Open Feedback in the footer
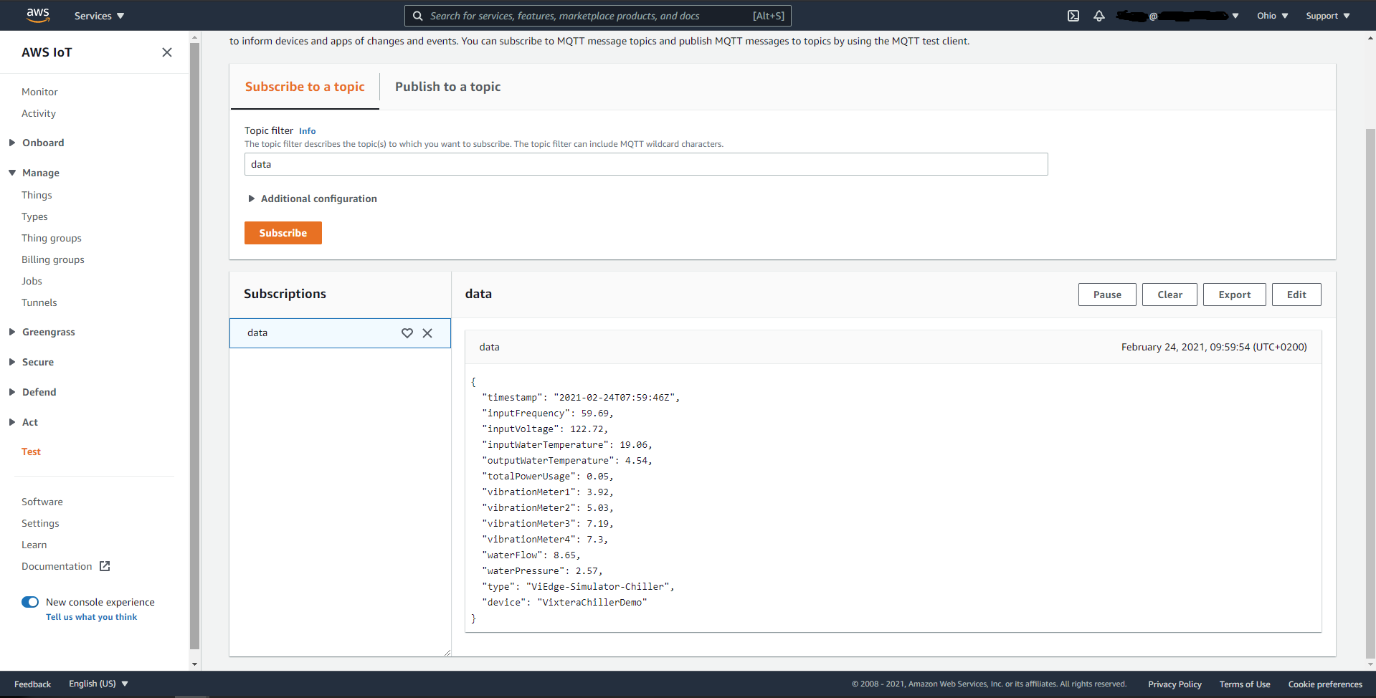Viewport: 1376px width, 698px height. pyautogui.click(x=32, y=684)
